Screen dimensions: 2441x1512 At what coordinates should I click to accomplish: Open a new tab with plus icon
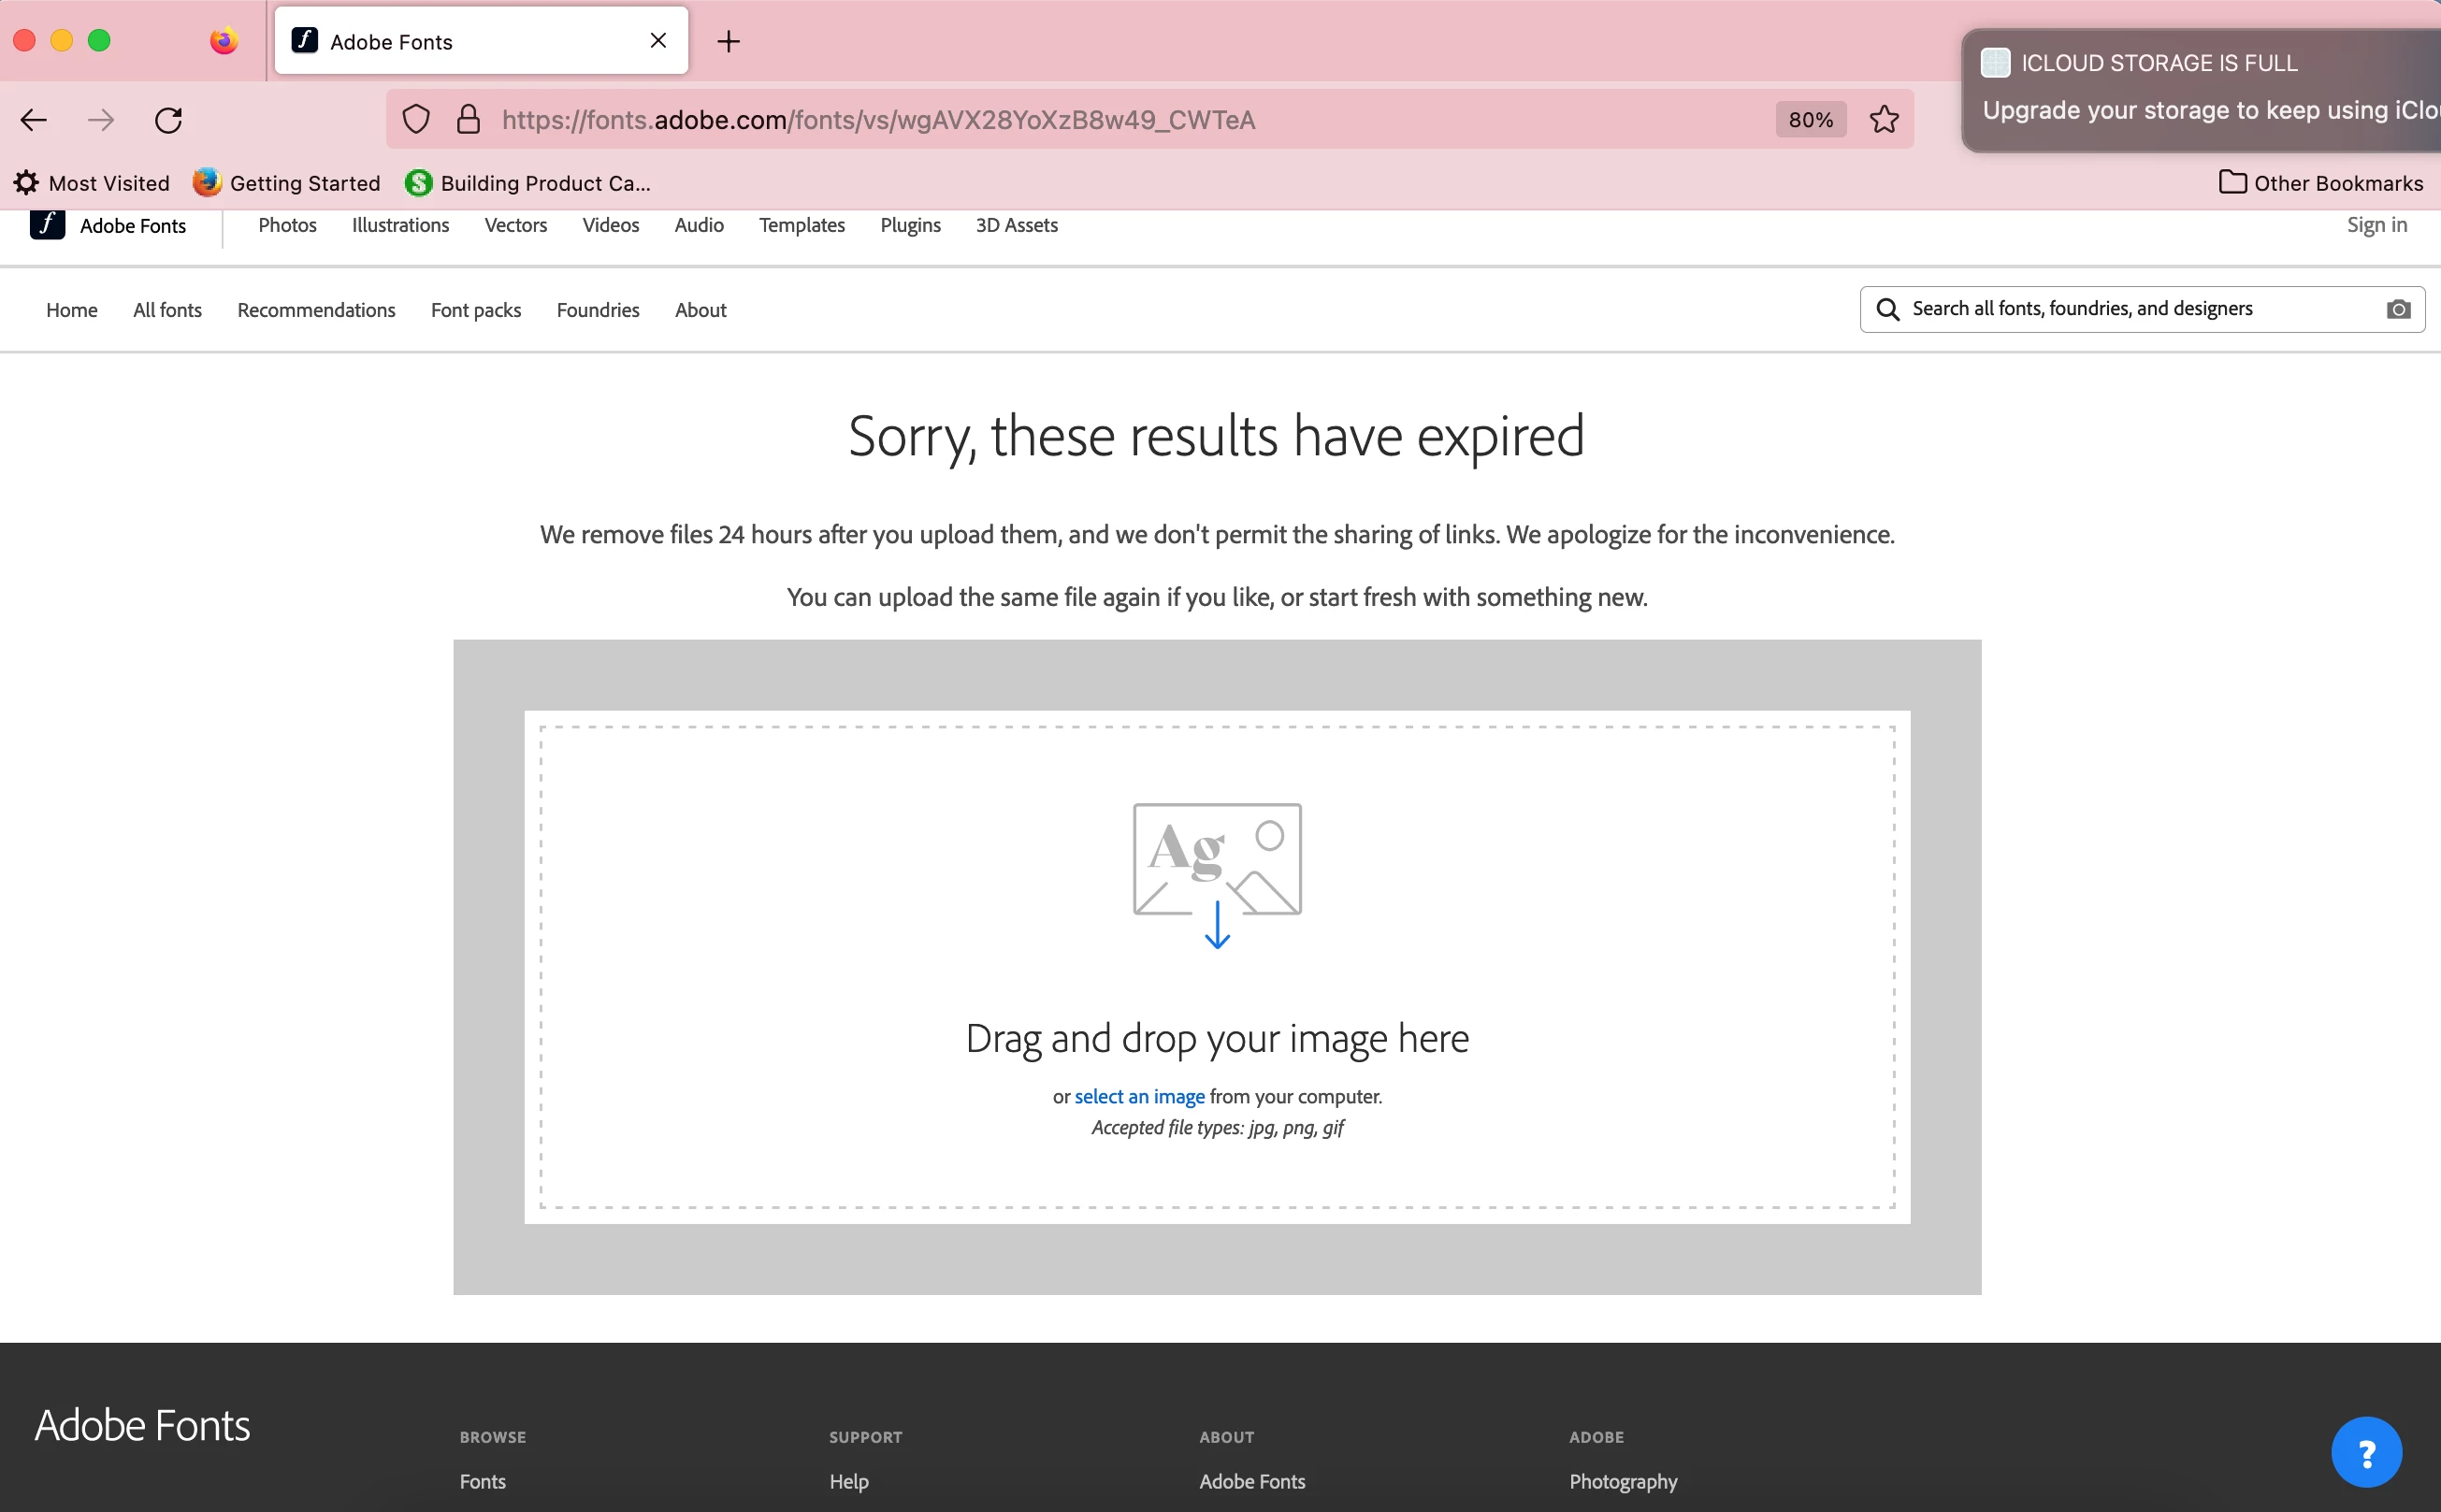click(728, 41)
